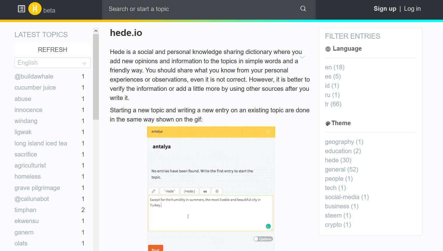443x251 pixels.
Task: Click the LATEST TOPICS heading
Action: 41,35
